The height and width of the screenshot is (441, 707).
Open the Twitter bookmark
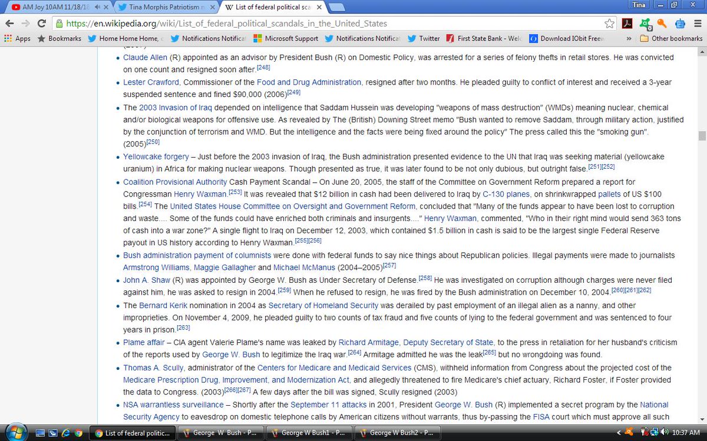[423, 38]
